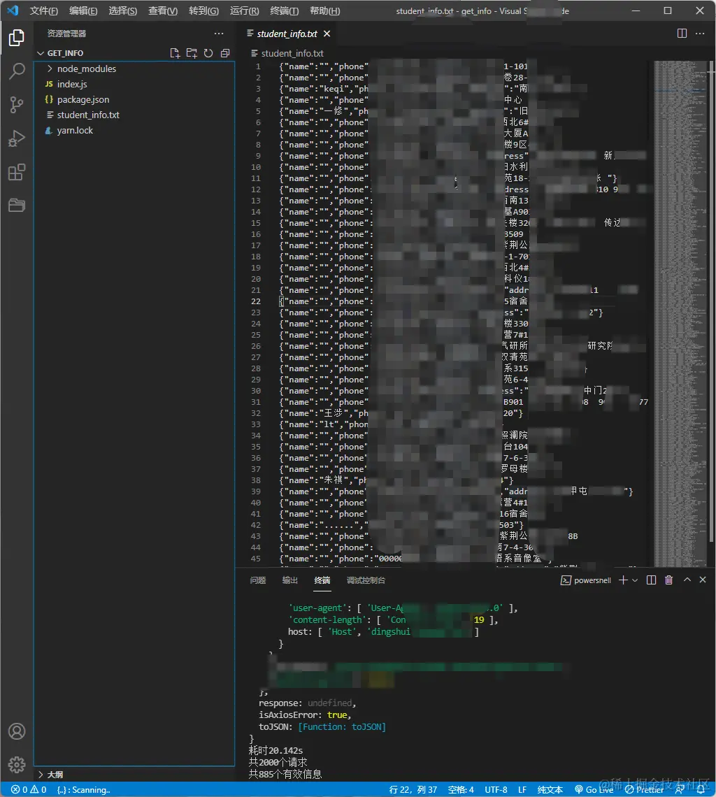Expand the node_modules folder
Screen dimensions: 716x797
click(134, 69)
